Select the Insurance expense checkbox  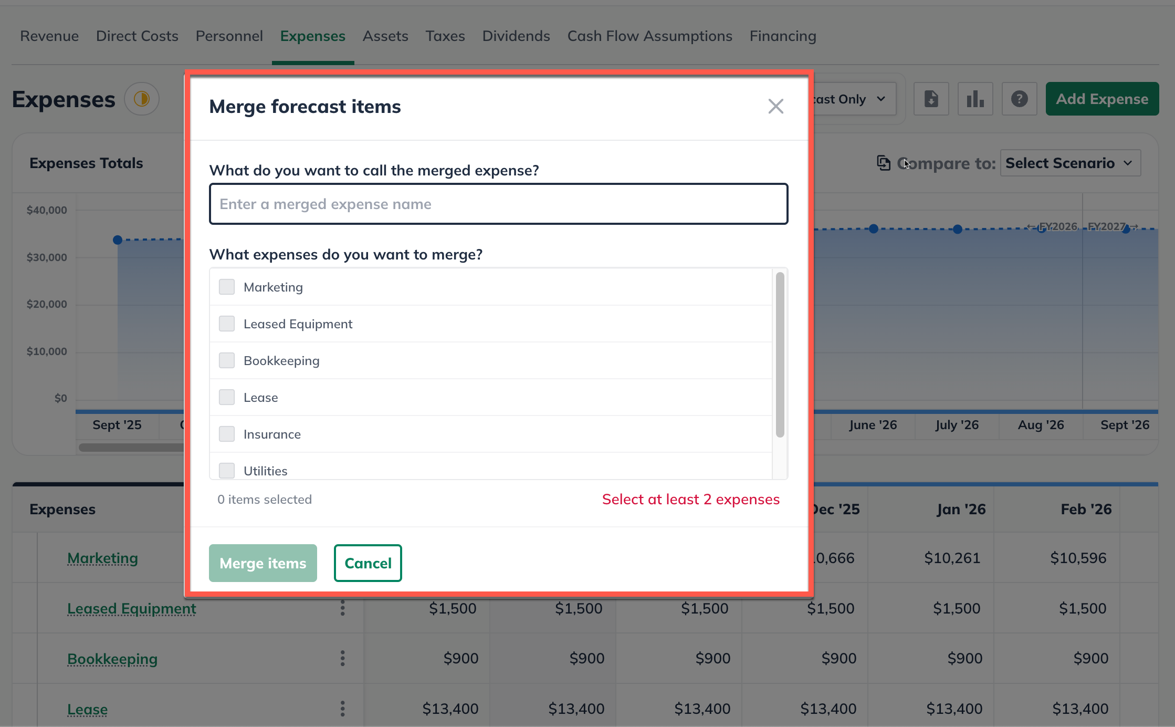point(227,434)
